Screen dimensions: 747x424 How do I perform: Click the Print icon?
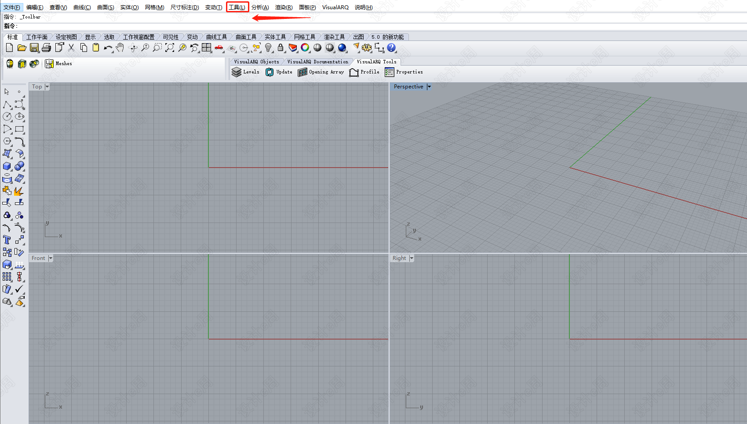click(x=46, y=48)
